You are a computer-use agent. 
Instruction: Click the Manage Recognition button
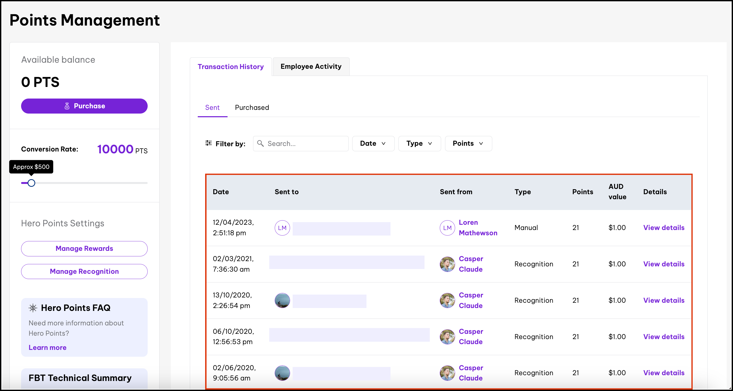84,271
